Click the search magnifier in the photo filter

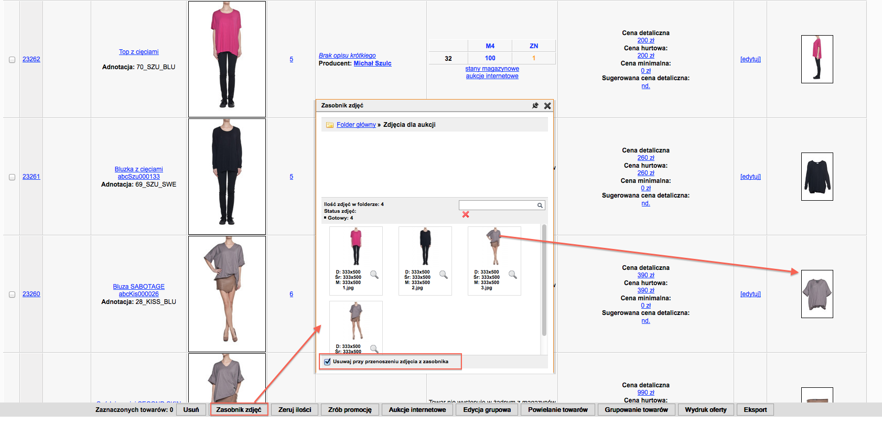[x=540, y=205]
